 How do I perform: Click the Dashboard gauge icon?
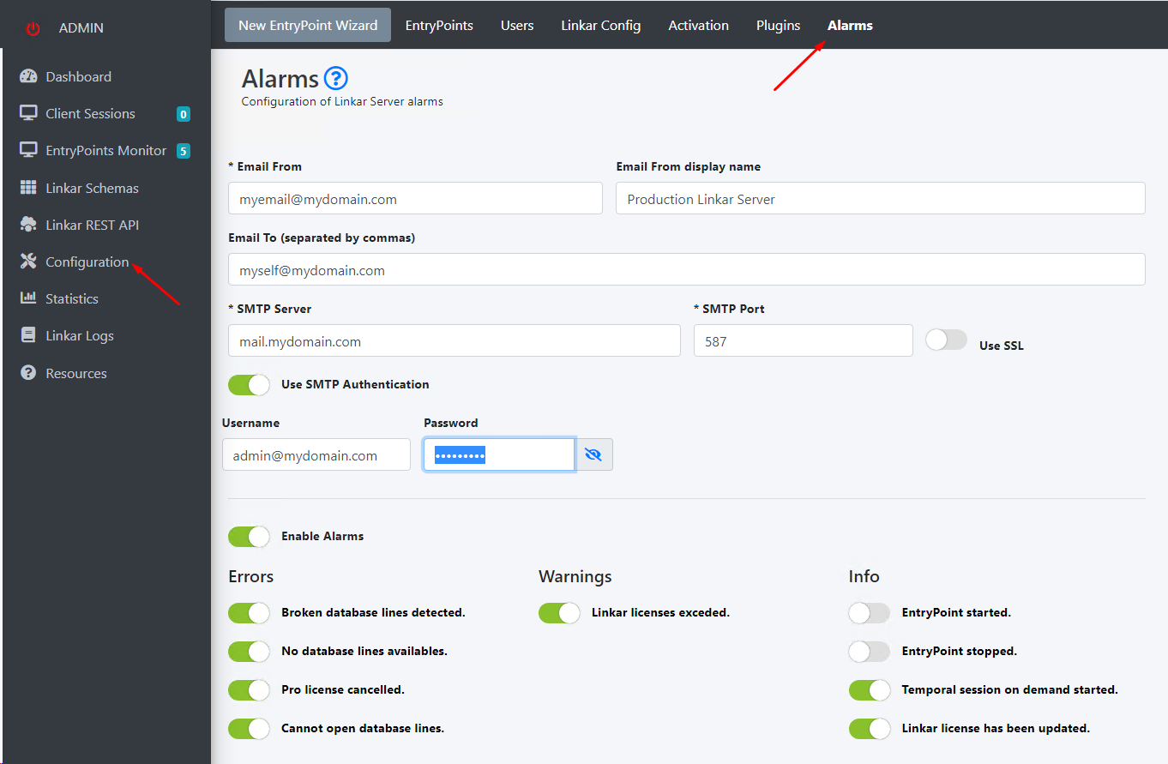[28, 76]
